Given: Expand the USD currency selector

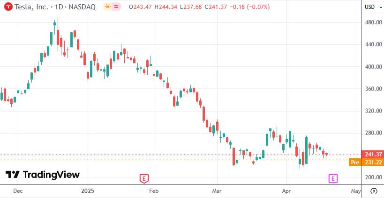Looking at the screenshot, I should pyautogui.click(x=372, y=7).
